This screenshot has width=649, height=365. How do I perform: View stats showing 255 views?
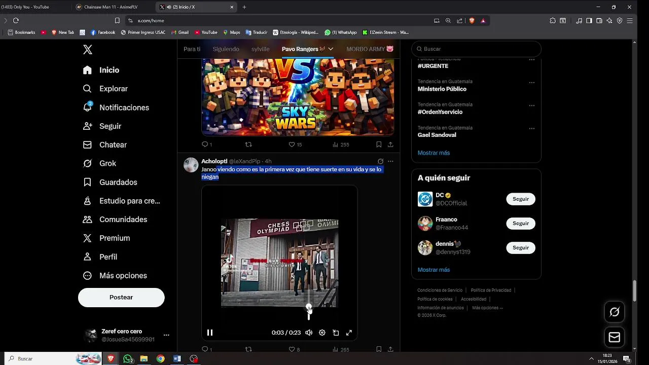pyautogui.click(x=341, y=144)
